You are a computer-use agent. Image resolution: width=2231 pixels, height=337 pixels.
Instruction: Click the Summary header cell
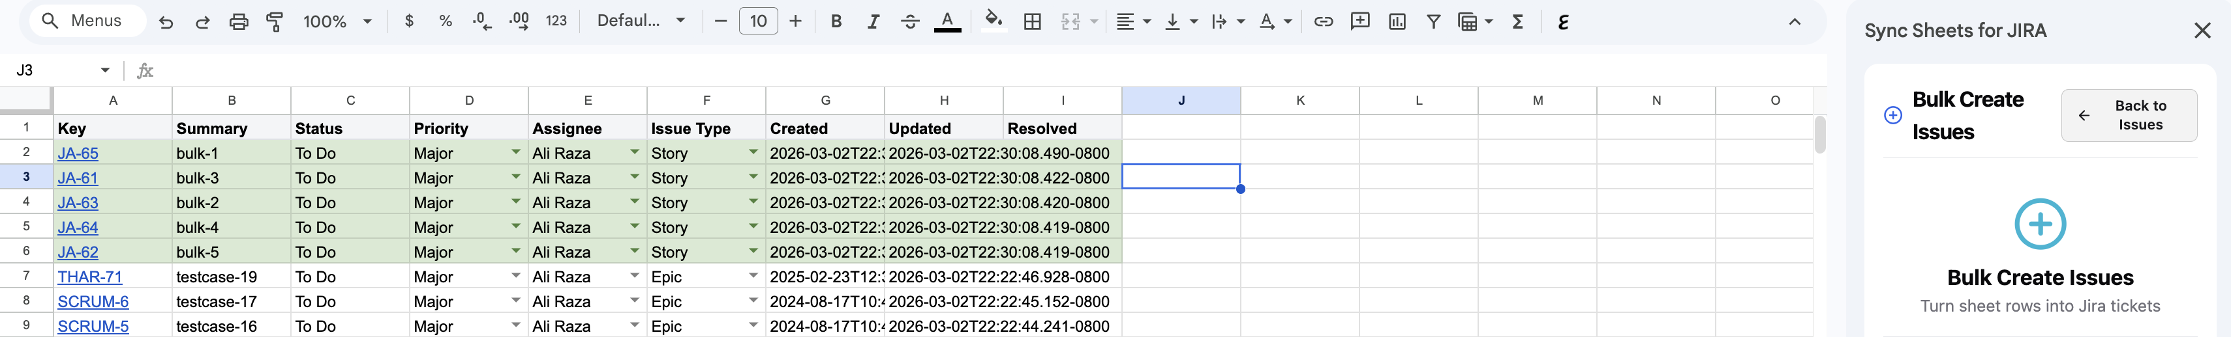coord(231,128)
